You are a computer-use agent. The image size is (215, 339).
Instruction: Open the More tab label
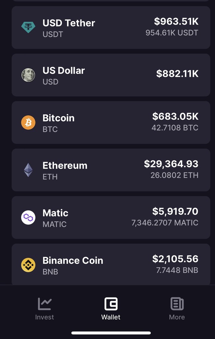pyautogui.click(x=177, y=317)
